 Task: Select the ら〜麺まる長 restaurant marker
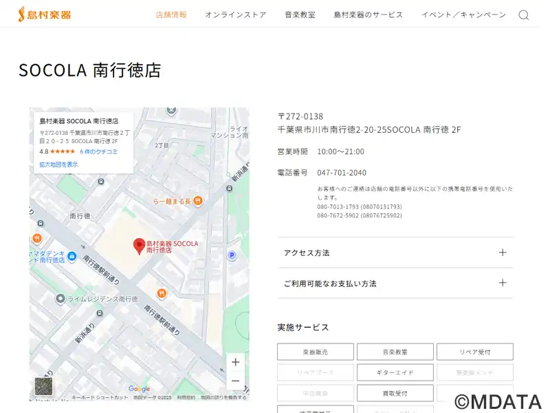pyautogui.click(x=198, y=201)
